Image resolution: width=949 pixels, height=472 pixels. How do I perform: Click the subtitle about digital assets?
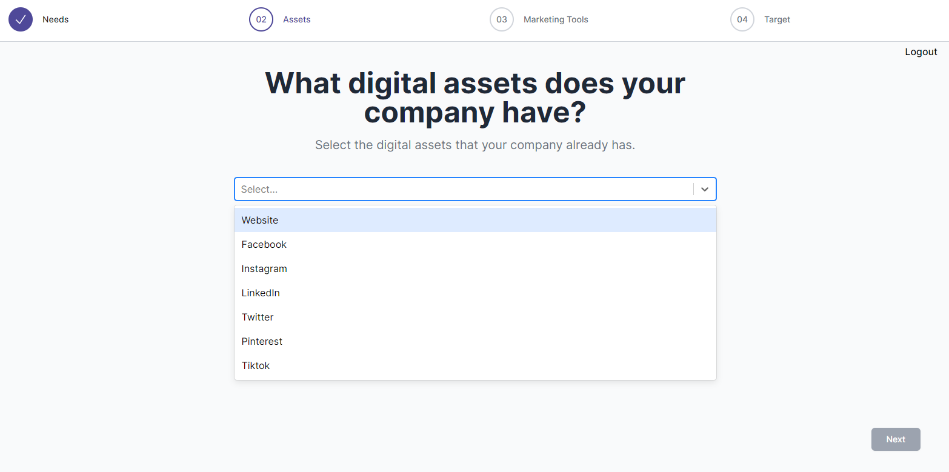474,145
